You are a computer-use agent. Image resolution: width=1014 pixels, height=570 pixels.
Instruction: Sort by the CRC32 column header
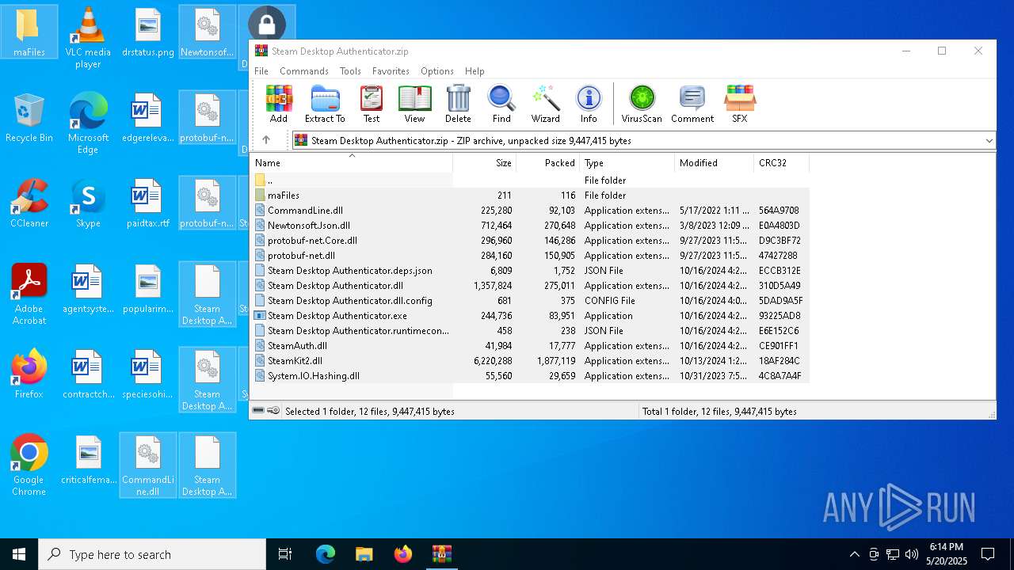coord(782,163)
